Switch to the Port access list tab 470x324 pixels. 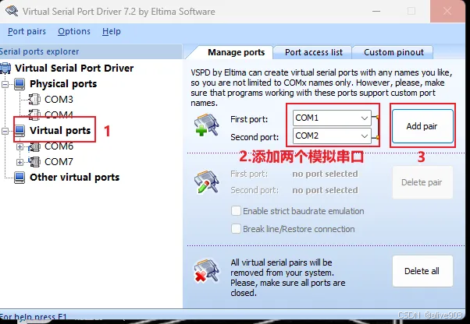314,52
